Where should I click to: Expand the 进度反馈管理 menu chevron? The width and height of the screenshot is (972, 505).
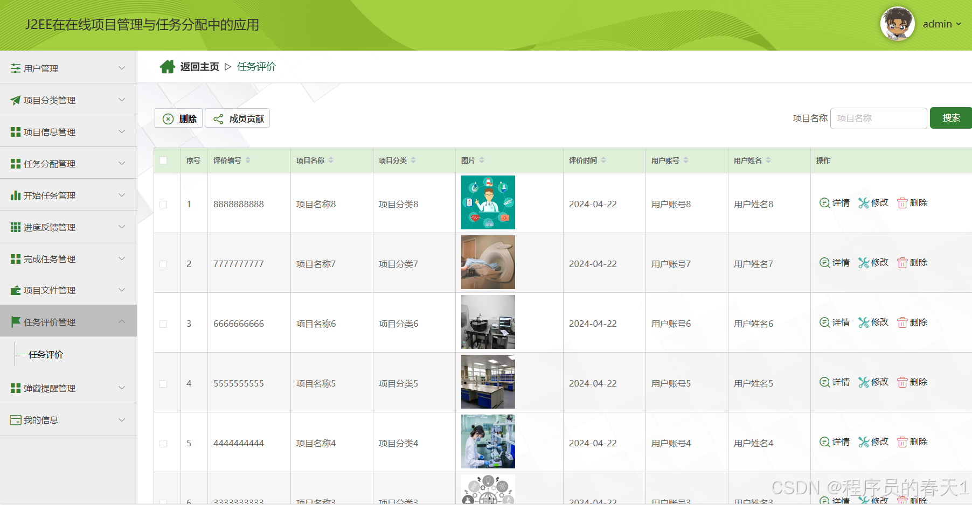click(x=122, y=227)
